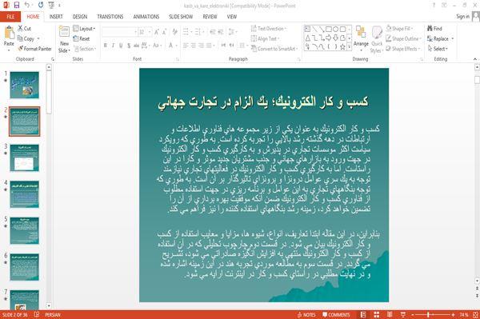Image resolution: width=480 pixels, height=319 pixels.
Task: Click the Replace button
Action: (440, 38)
